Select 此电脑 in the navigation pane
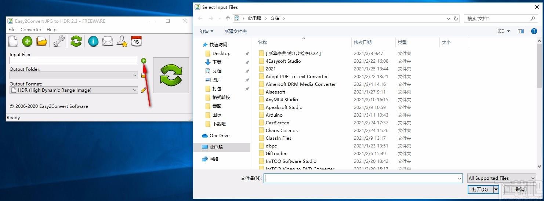 (216, 147)
